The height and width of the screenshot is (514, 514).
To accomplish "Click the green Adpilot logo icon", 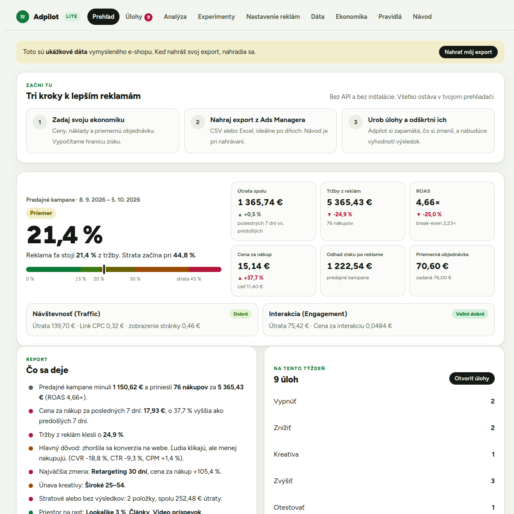I will pos(23,17).
